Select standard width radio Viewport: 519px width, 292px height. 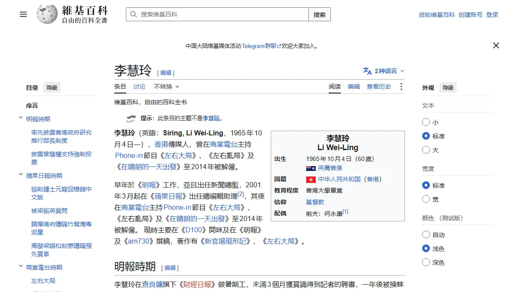click(x=426, y=186)
